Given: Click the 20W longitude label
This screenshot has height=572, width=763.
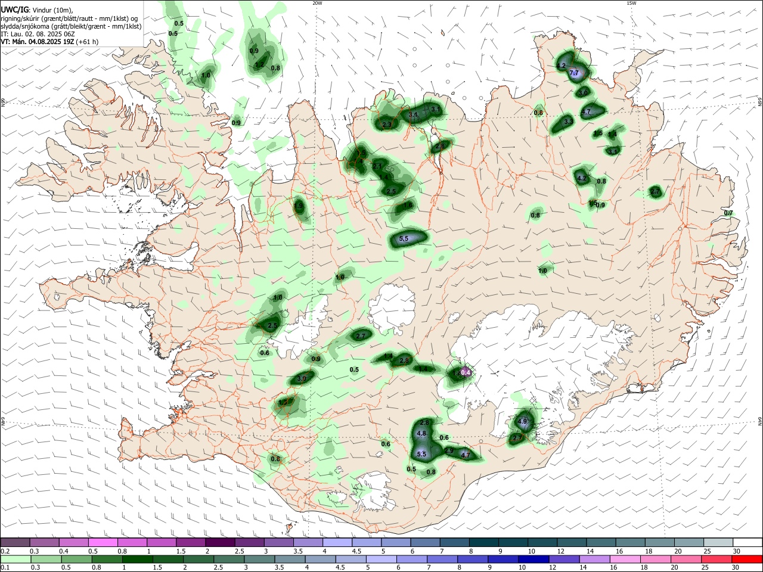Looking at the screenshot, I should (x=317, y=3).
